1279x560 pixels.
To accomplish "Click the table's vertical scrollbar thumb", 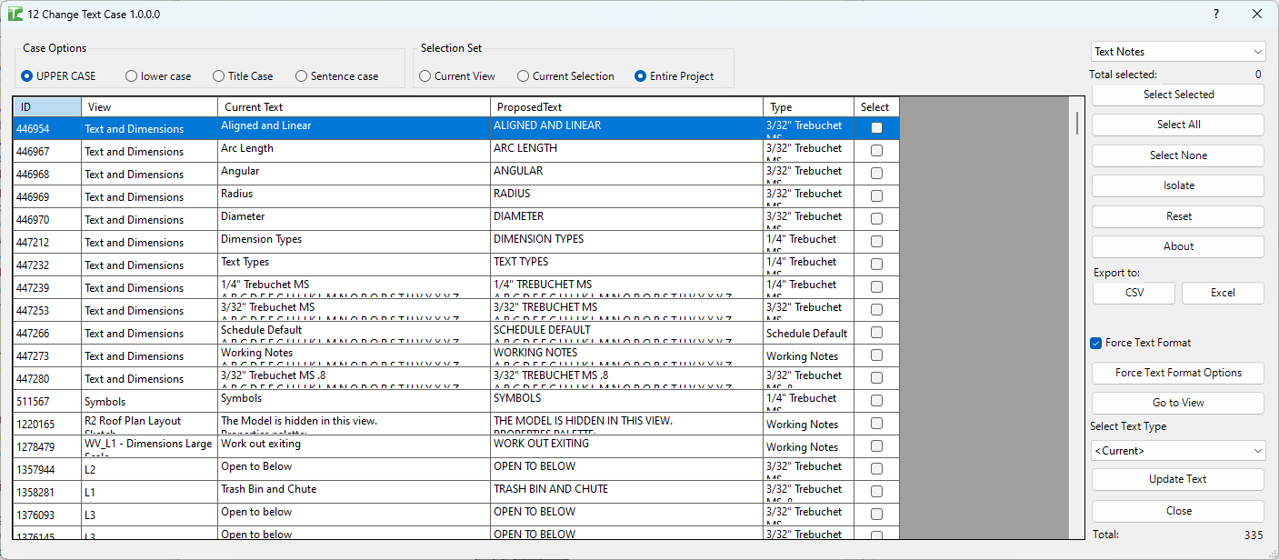I will [x=1077, y=123].
